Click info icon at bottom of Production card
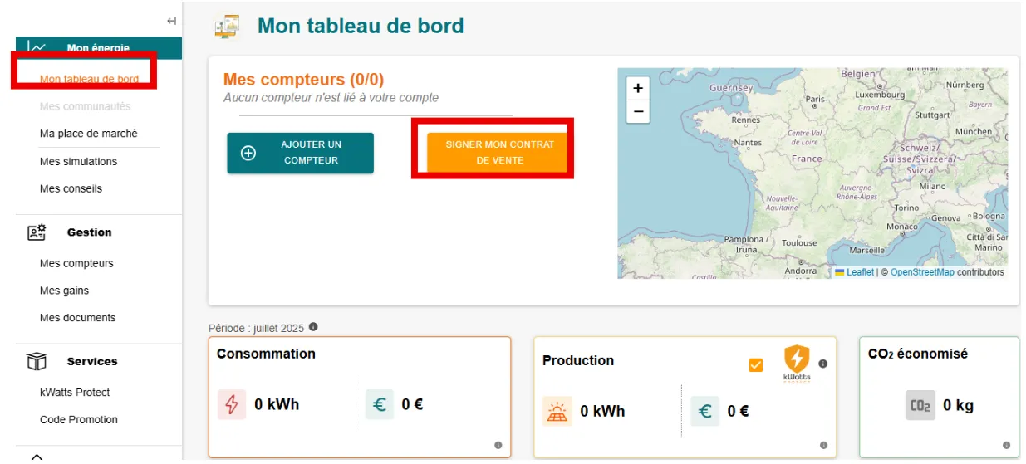Image resolution: width=1026 pixels, height=464 pixels. click(823, 445)
